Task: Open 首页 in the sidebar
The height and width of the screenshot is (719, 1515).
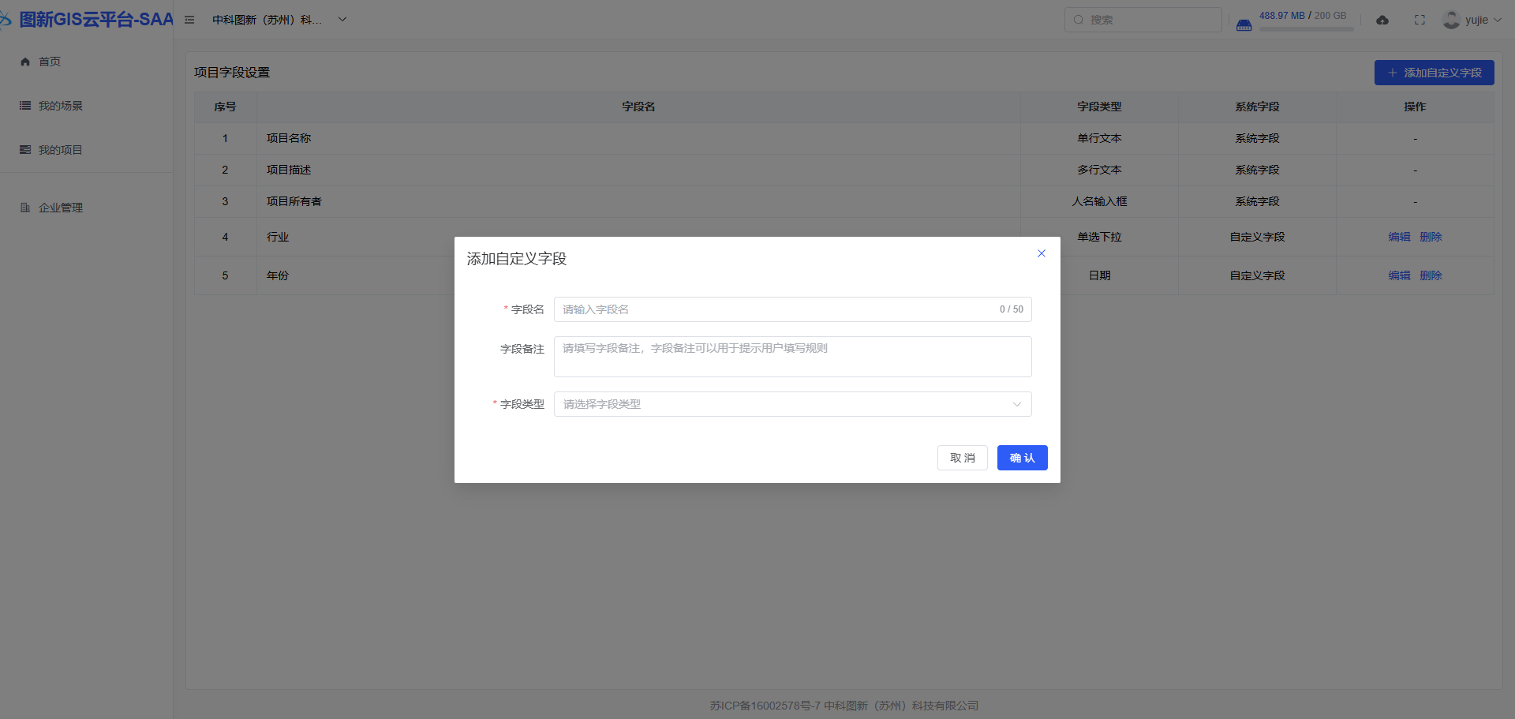Action: tap(49, 62)
